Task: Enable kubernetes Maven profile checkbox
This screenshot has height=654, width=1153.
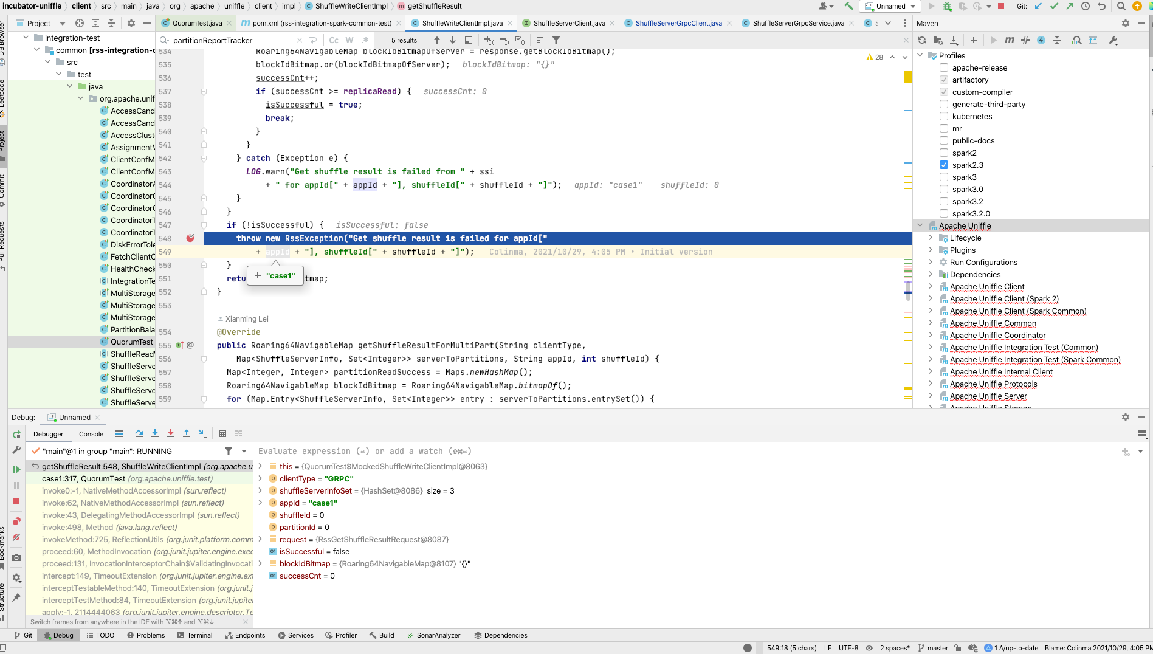Action: click(944, 116)
